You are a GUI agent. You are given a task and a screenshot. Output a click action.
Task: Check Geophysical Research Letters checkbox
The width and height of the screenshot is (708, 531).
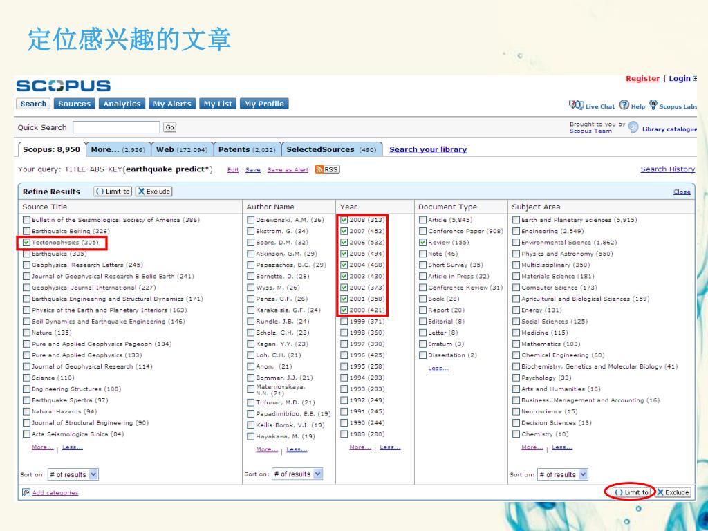27,265
